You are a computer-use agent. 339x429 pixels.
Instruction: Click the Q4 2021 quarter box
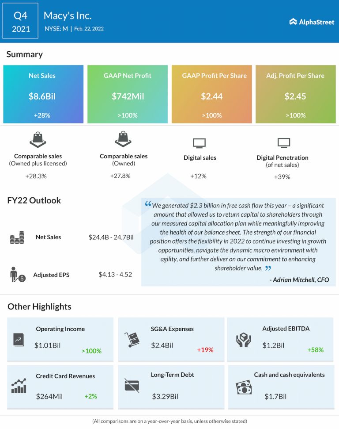pos(21,21)
